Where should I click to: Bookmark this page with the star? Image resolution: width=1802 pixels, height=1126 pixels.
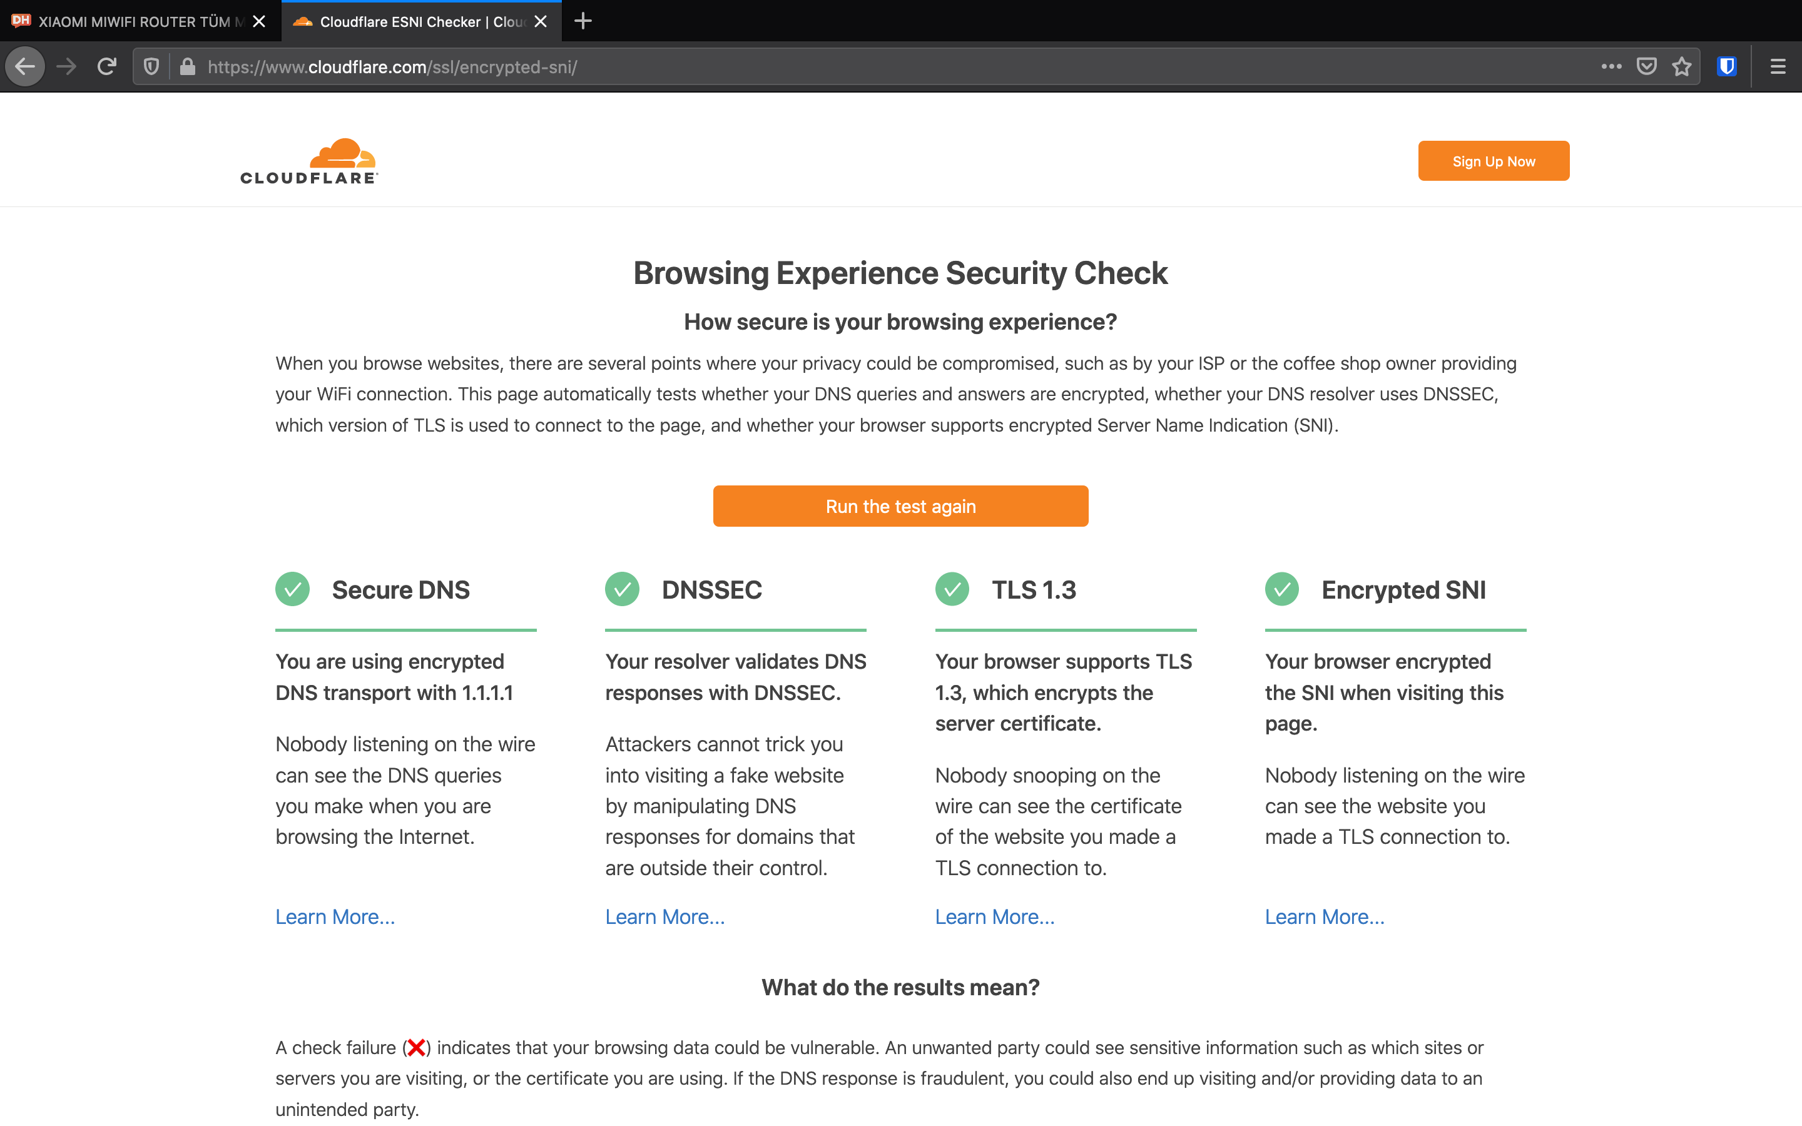[1682, 67]
